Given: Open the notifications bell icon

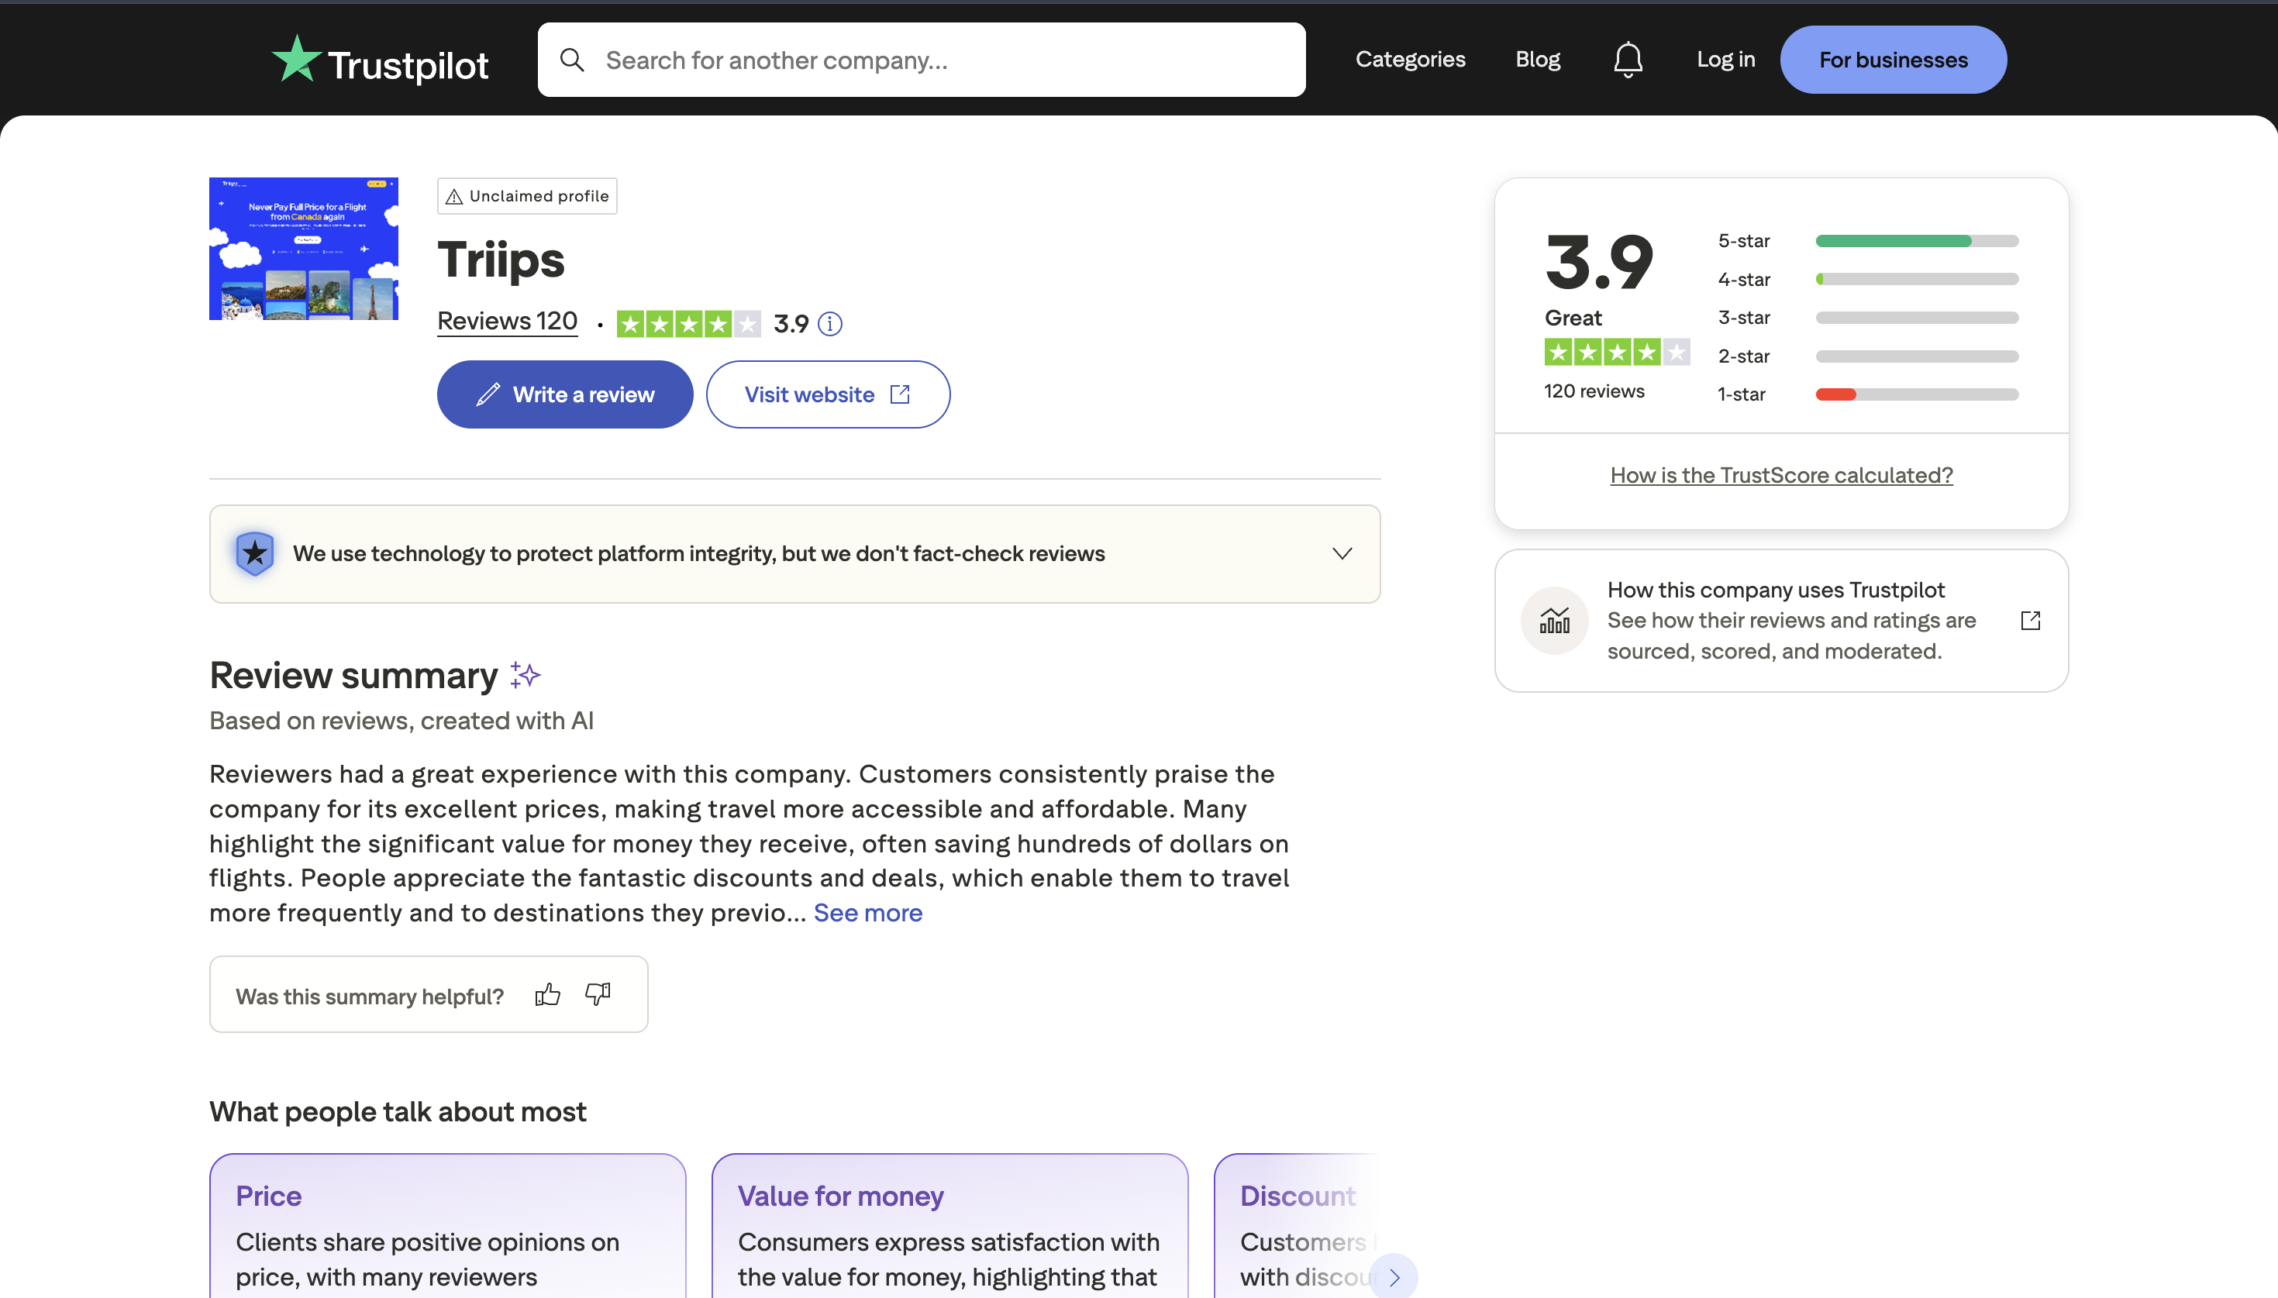Looking at the screenshot, I should pyautogui.click(x=1626, y=59).
